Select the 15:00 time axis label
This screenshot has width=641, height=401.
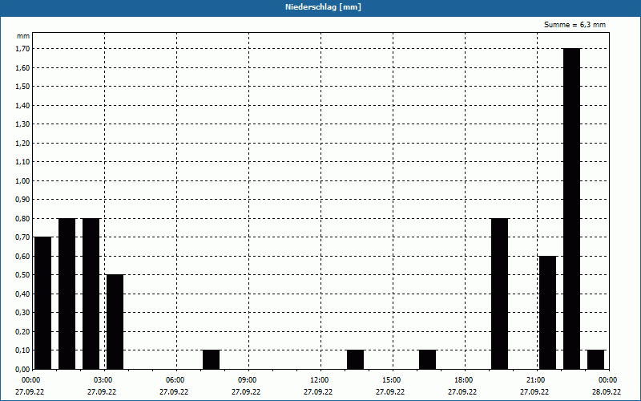392,380
